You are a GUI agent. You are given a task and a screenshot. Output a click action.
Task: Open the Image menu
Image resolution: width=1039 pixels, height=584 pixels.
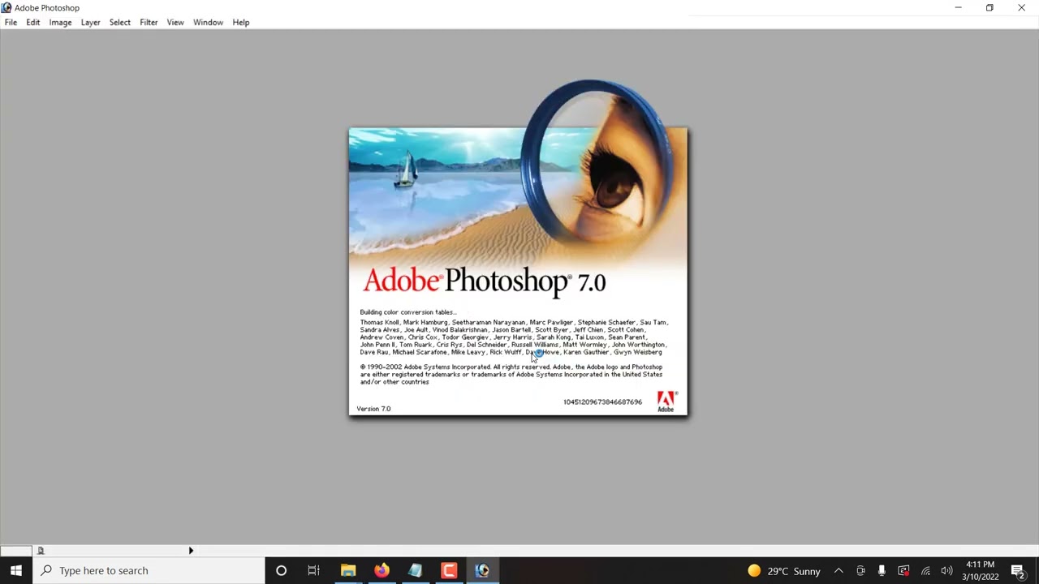pos(60,23)
